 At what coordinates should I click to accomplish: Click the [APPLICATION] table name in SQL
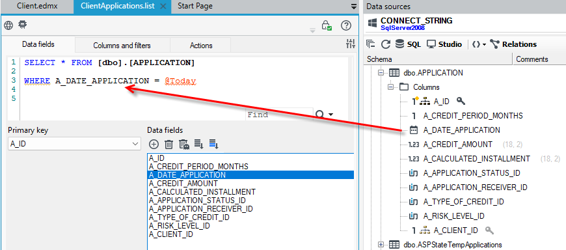pos(161,62)
